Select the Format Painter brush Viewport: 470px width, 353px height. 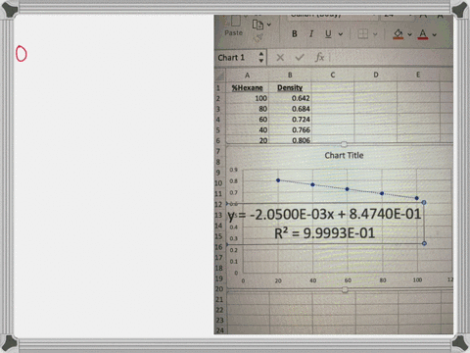(x=258, y=38)
